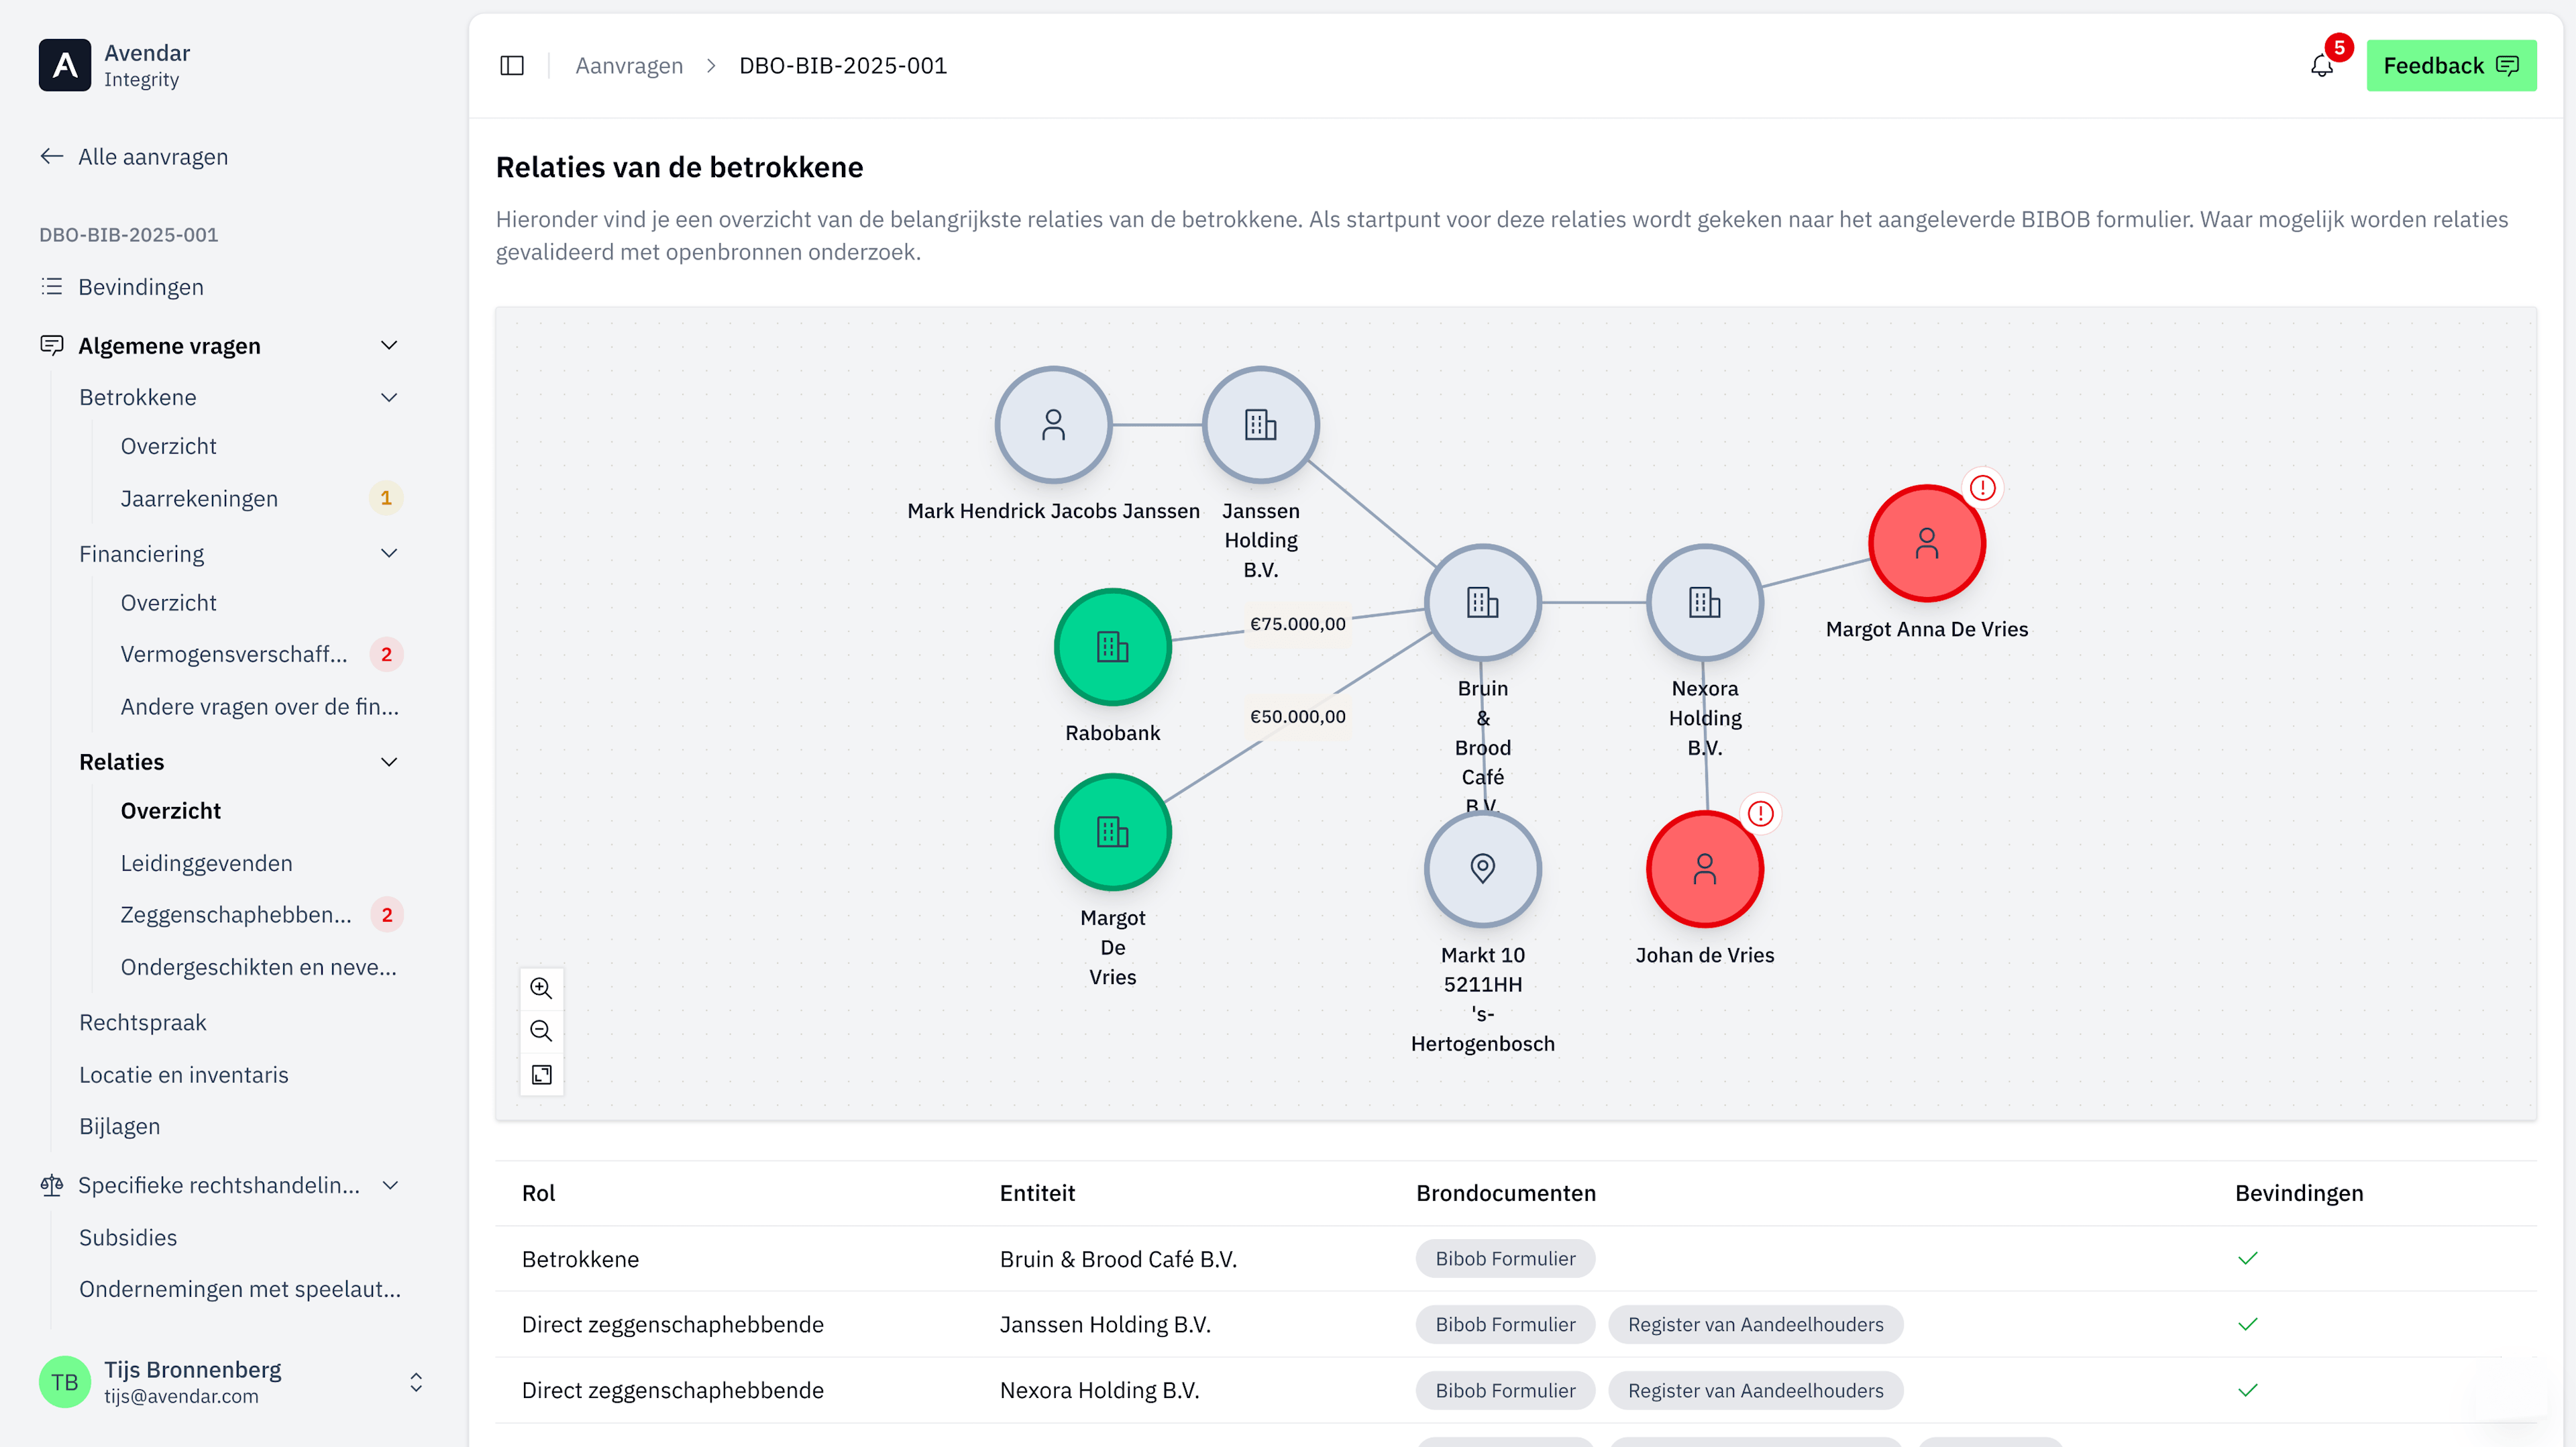
Task: Click the fit-to-view graph icon
Action: (x=541, y=1075)
